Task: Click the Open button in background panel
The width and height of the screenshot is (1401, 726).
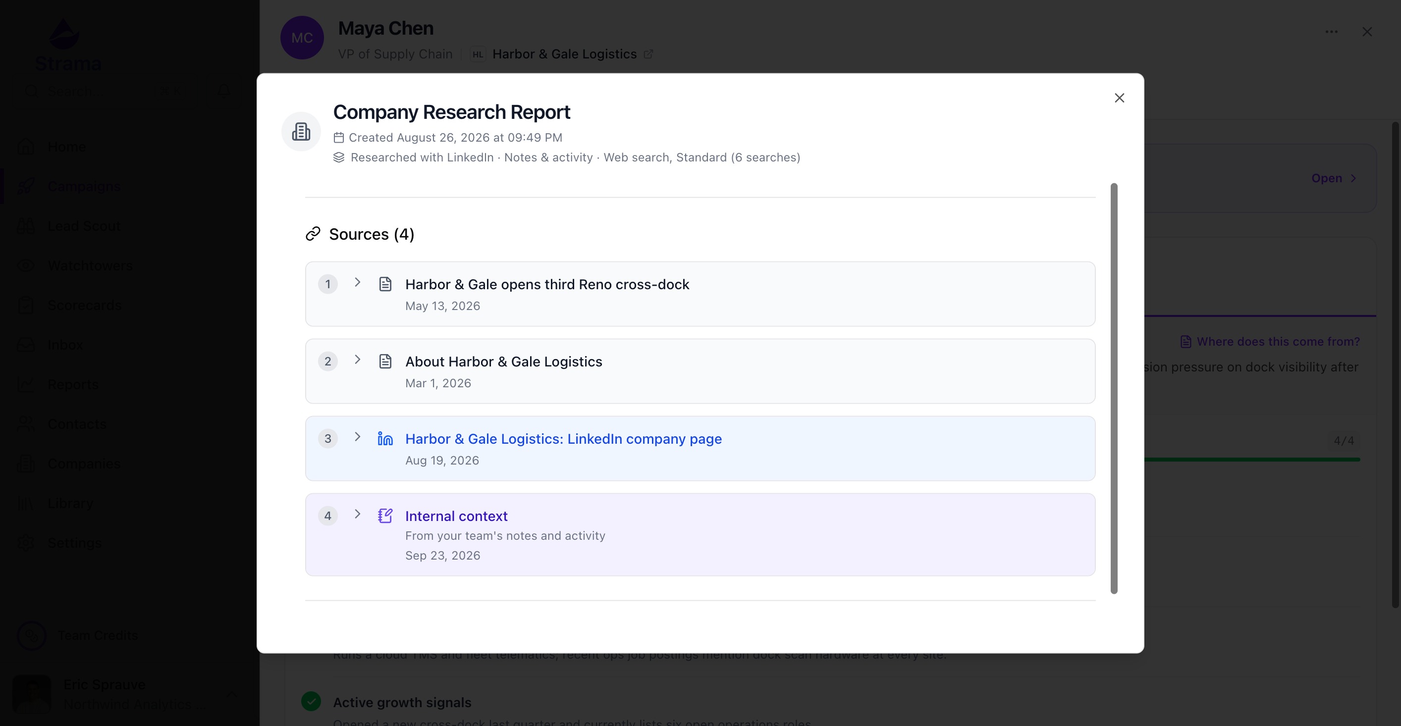Action: pos(1334,178)
